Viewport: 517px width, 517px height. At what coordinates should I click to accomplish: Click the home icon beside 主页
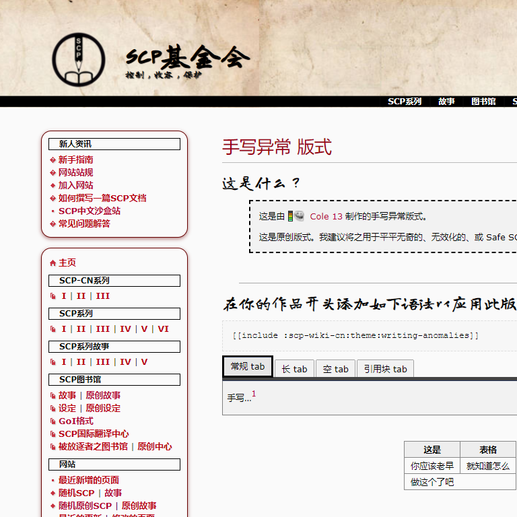[53, 263]
